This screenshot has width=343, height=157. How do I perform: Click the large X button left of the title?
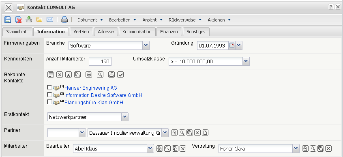point(9,8)
